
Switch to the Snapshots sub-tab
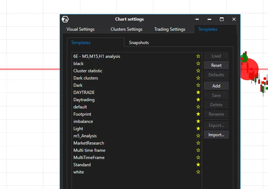pos(139,43)
